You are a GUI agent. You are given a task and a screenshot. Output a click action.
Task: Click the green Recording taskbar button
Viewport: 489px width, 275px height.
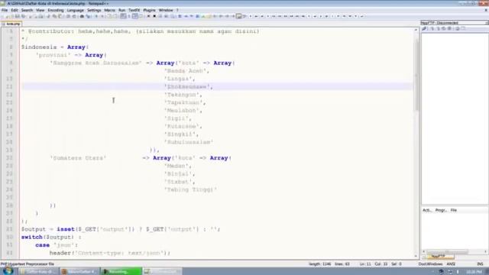tap(121, 272)
